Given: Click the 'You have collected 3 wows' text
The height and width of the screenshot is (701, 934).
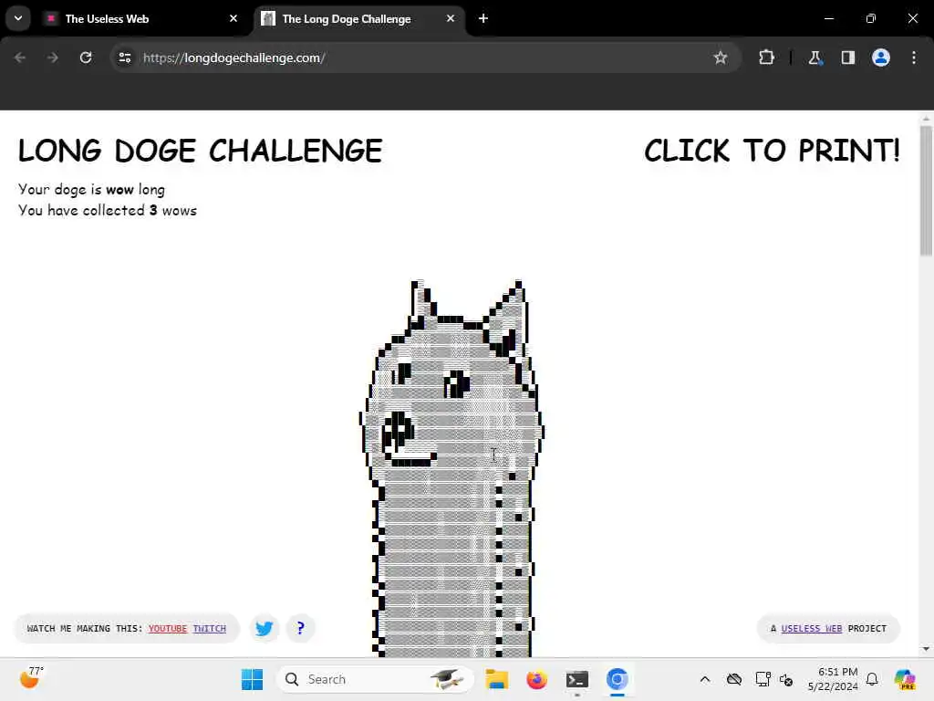Looking at the screenshot, I should pyautogui.click(x=108, y=211).
